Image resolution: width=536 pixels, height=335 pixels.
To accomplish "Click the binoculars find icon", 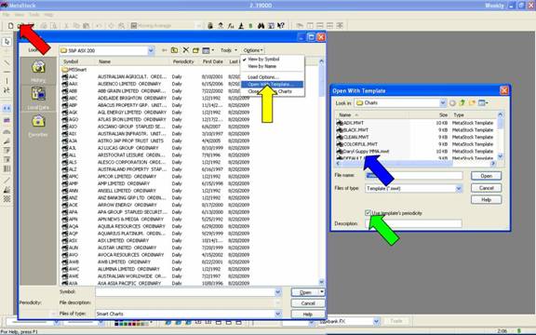I will pos(261,26).
